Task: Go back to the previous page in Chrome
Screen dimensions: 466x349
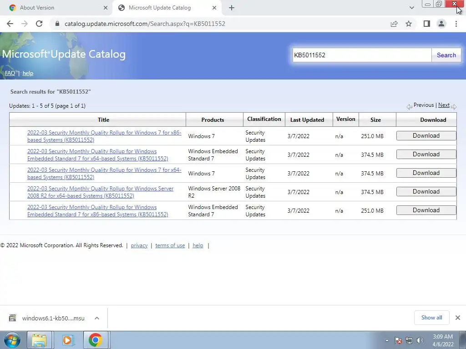Action: click(x=10, y=24)
